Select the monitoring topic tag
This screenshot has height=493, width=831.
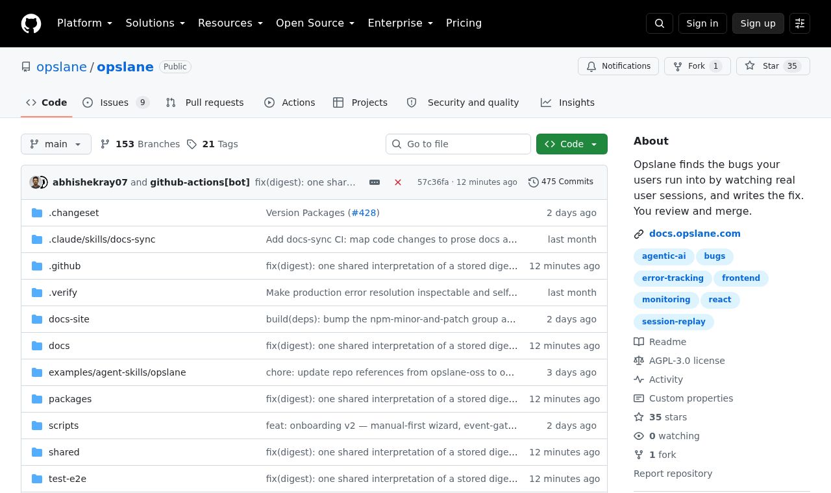pos(666,300)
